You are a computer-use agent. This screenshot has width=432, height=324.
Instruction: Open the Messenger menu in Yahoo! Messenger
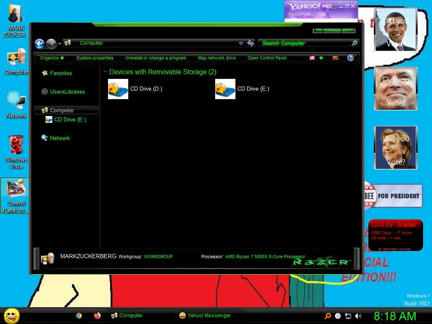[x=299, y=14]
